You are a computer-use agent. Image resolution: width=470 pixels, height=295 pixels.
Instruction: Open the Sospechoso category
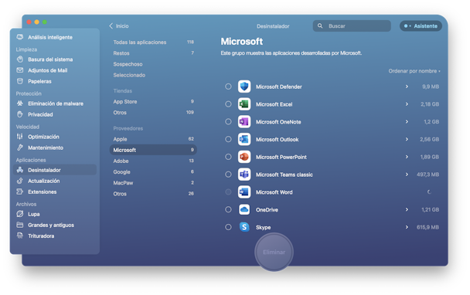[153, 64]
